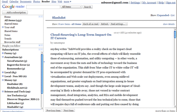Open Shared items

pos(11,31)
